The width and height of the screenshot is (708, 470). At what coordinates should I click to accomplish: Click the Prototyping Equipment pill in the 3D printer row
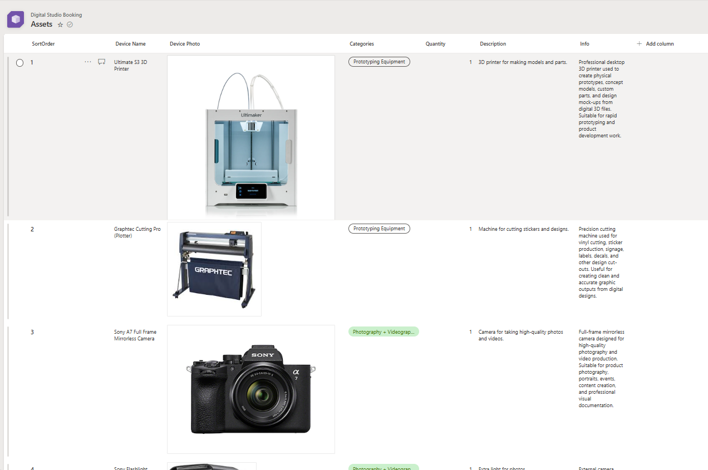(x=379, y=62)
